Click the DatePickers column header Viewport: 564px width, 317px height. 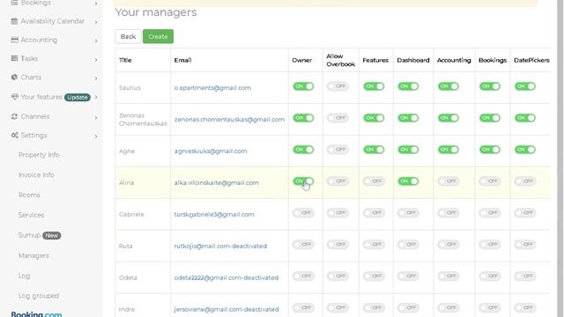pos(531,60)
